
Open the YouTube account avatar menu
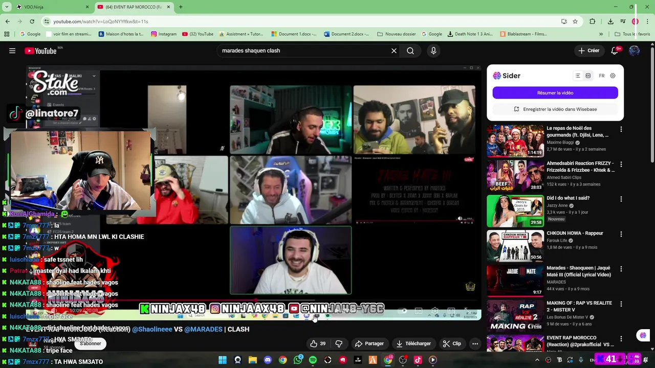pyautogui.click(x=634, y=51)
